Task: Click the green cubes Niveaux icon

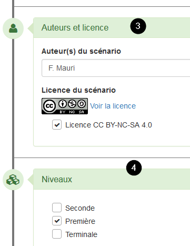Action: pos(13,180)
